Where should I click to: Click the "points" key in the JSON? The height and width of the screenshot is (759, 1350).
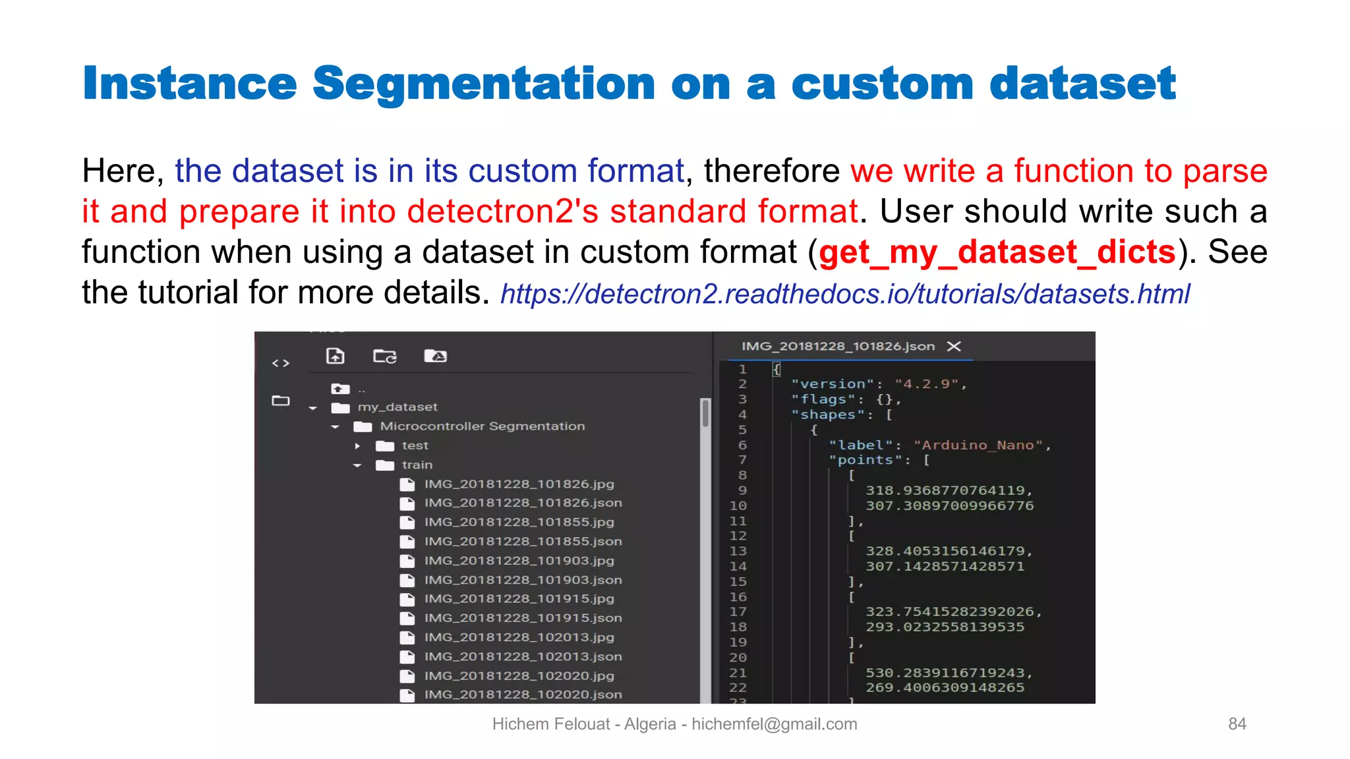(866, 460)
